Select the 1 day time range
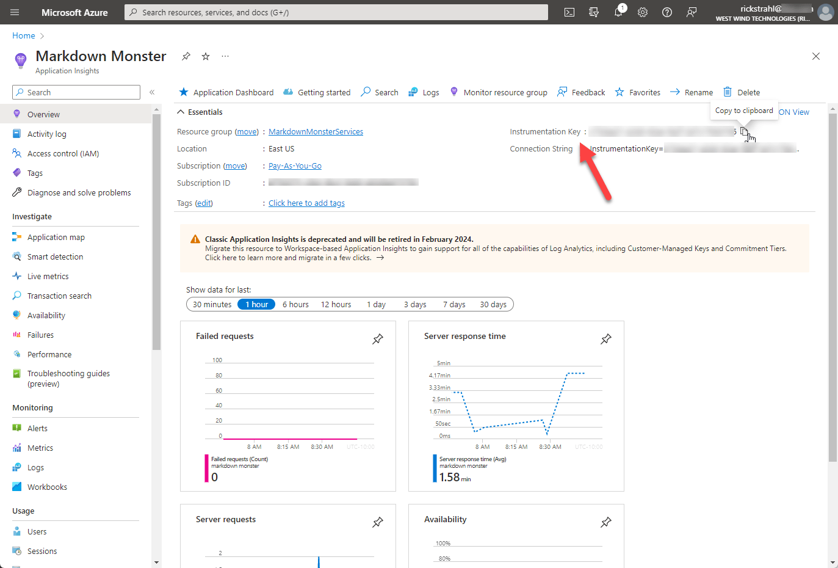The height and width of the screenshot is (568, 838). [376, 304]
